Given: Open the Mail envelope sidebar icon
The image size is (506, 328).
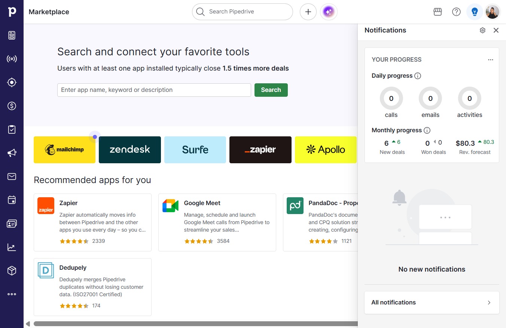Looking at the screenshot, I should coord(12,177).
